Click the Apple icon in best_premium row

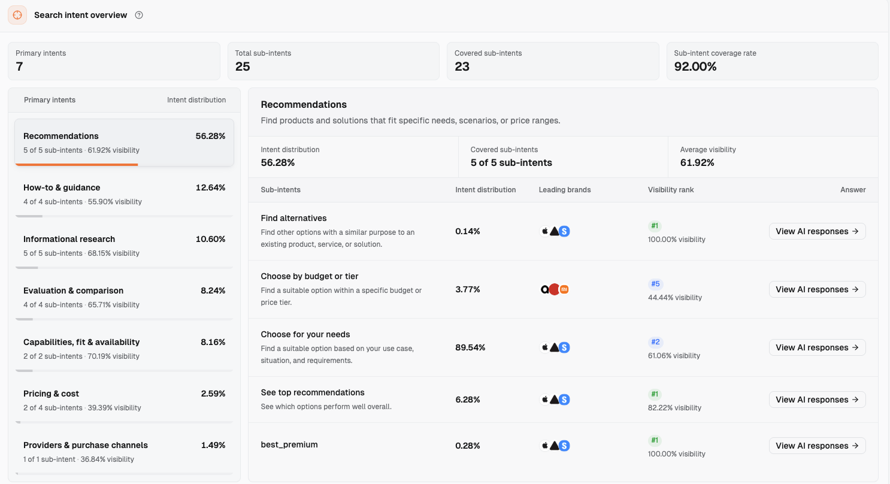click(545, 446)
